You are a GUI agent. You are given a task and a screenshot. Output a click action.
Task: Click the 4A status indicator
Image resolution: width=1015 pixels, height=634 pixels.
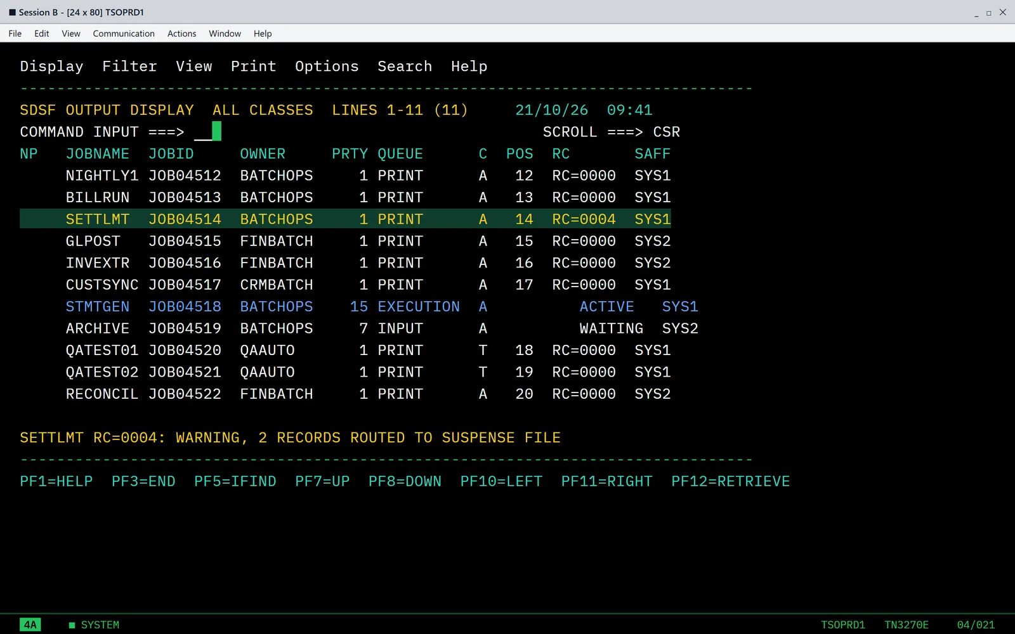click(x=30, y=624)
